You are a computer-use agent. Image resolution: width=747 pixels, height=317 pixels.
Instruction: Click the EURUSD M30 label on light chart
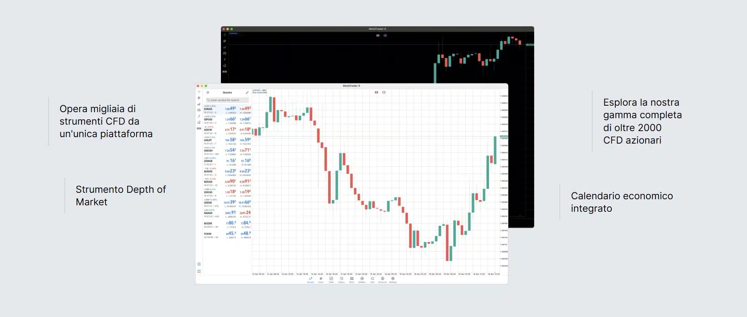pyautogui.click(x=260, y=90)
